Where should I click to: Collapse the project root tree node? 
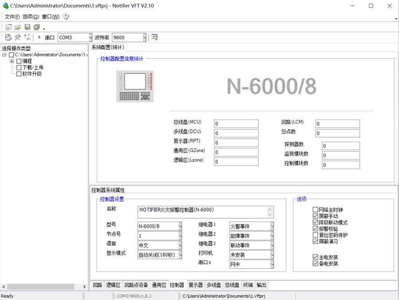point(4,55)
